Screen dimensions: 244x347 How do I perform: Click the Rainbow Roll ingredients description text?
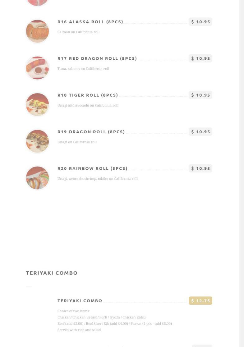click(x=97, y=179)
